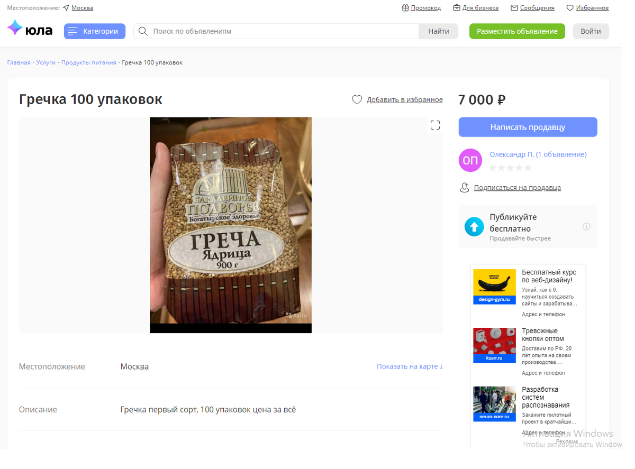Click the blue upload arrow icon
635x469 pixels.
[x=474, y=227]
